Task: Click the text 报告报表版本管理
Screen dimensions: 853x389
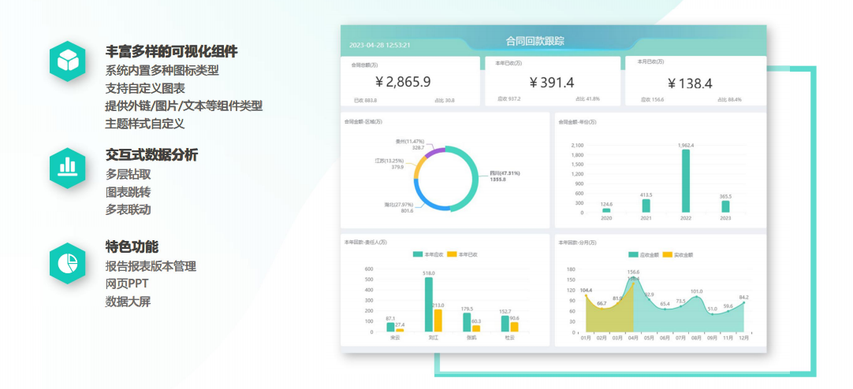Action: point(151,266)
